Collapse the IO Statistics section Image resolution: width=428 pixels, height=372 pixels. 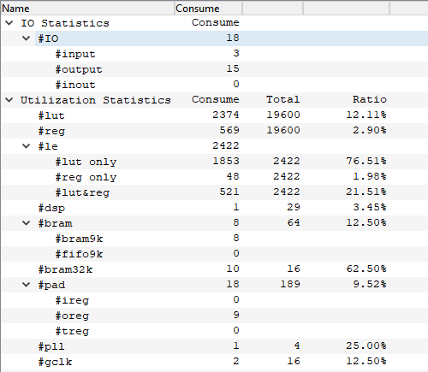coord(9,23)
